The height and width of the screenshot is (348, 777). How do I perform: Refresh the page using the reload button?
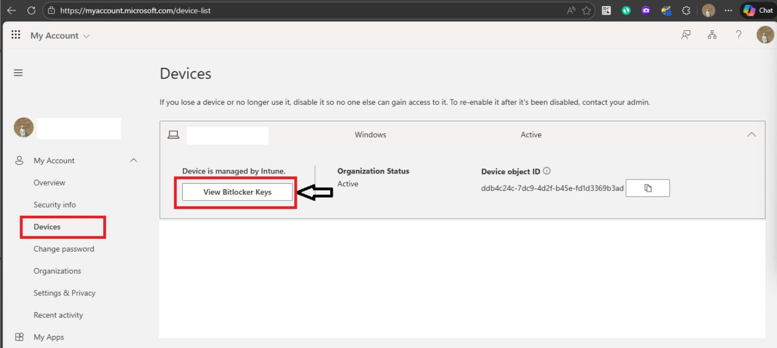[32, 10]
